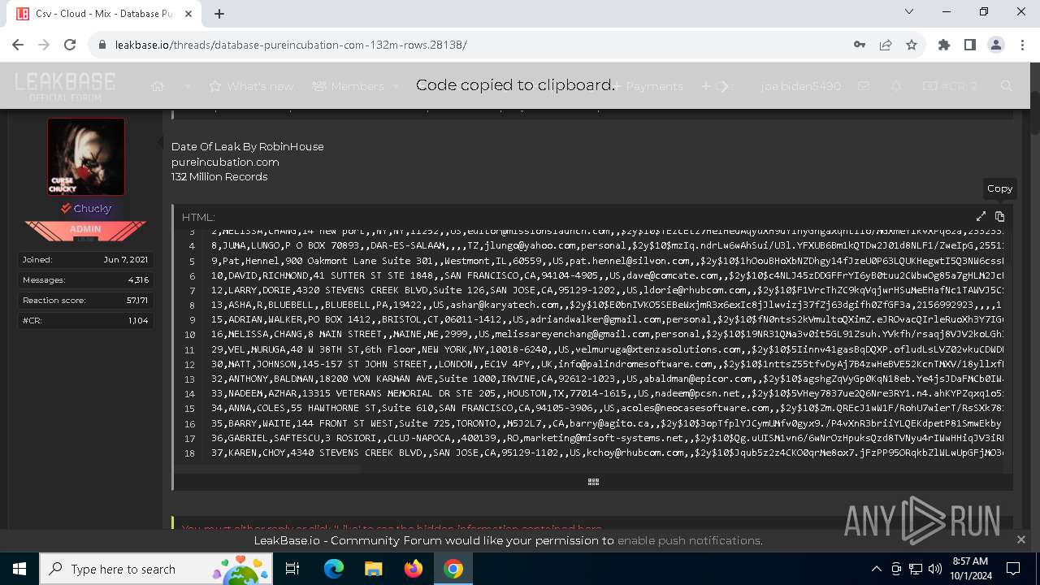1040x585 pixels.
Task: Click the ADMIN banner badge
Action: pyautogui.click(x=85, y=231)
